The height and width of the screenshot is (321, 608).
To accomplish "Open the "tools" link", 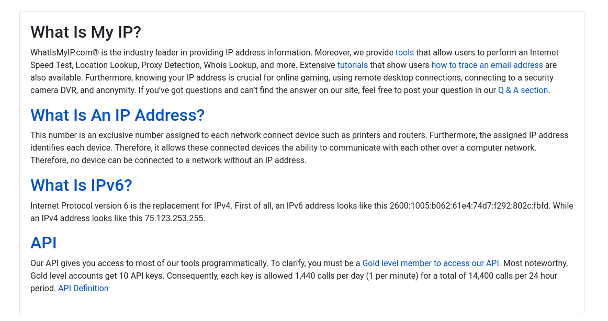I will (x=404, y=53).
